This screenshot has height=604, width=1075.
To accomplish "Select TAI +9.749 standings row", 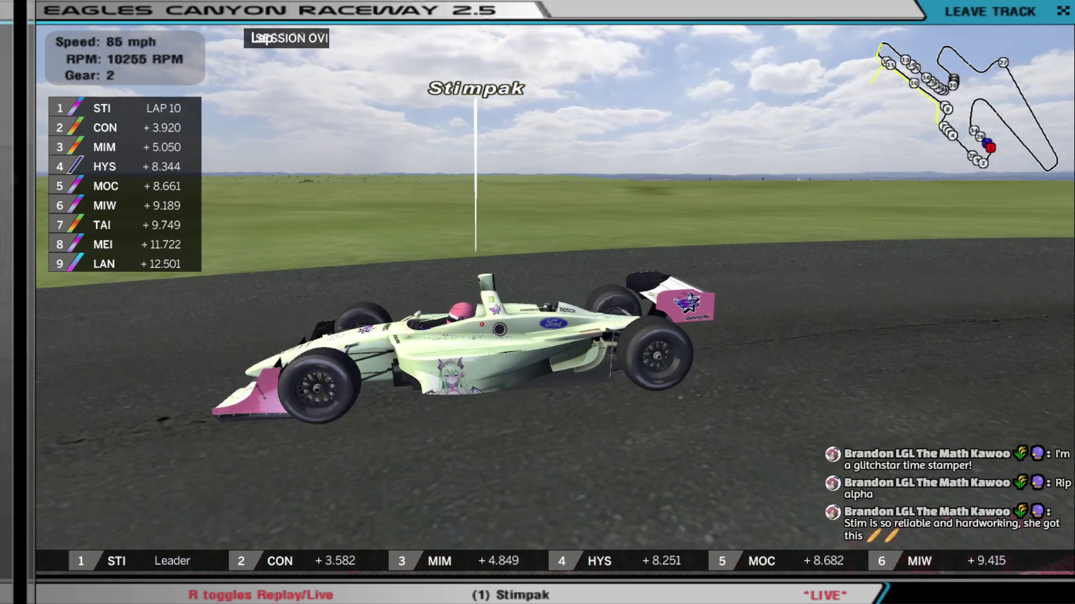I will (125, 225).
